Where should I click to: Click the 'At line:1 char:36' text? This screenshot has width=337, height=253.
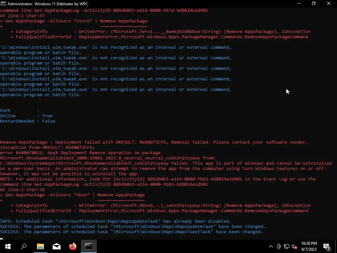click(22, 189)
